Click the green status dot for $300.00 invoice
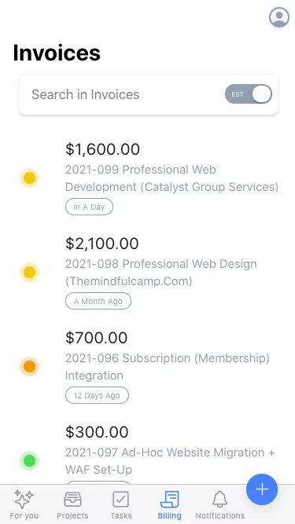This screenshot has width=295, height=524. tap(29, 460)
